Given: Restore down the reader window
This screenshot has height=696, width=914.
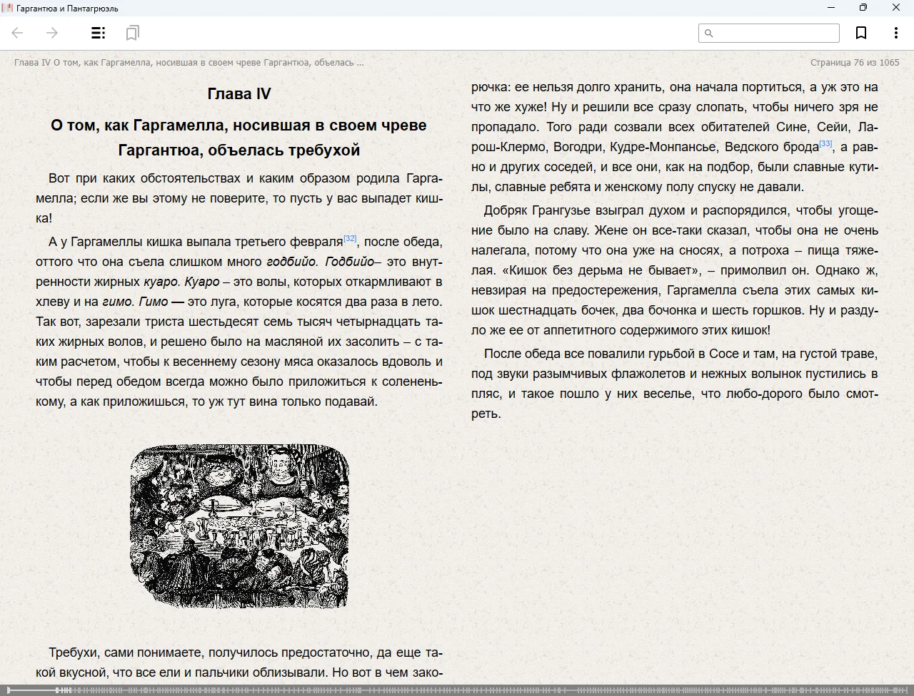Looking at the screenshot, I should coord(863,8).
